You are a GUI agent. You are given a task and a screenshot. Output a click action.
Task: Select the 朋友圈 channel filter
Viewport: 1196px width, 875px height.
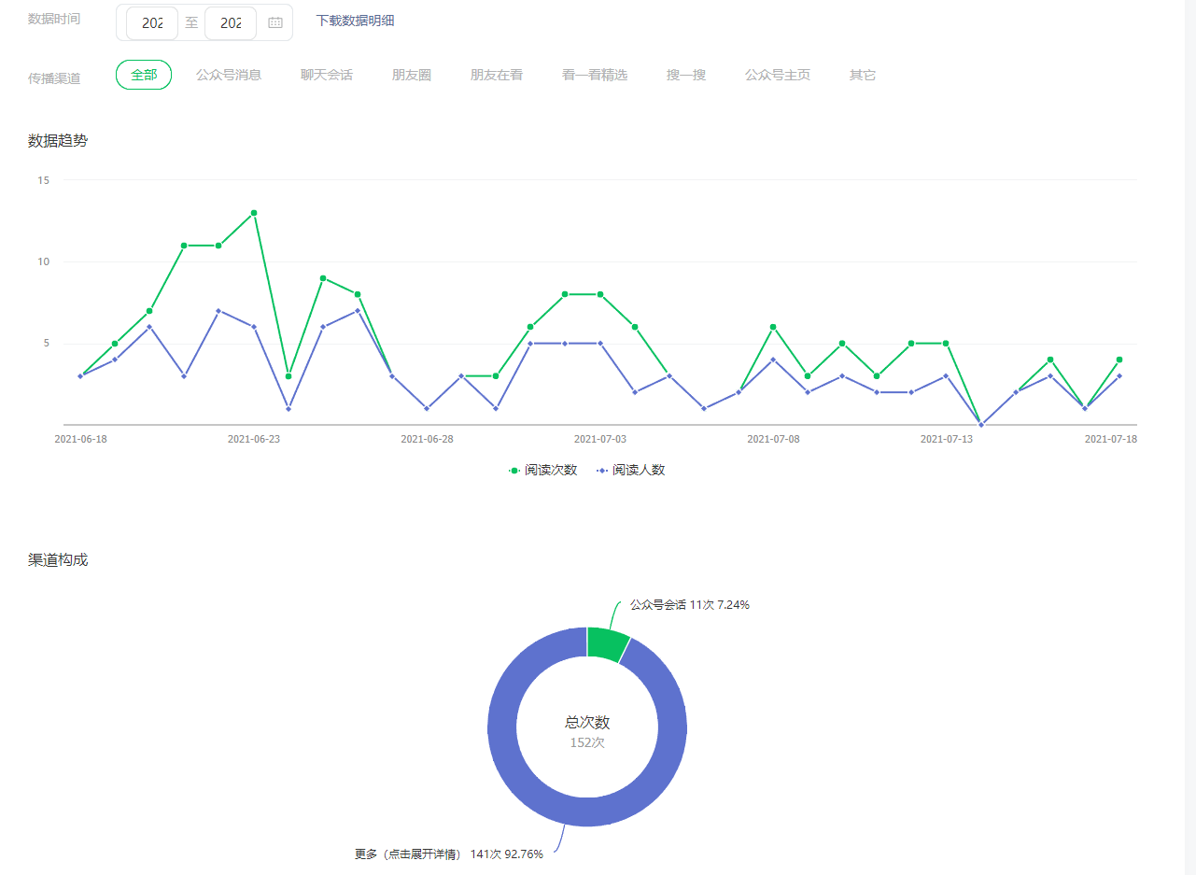[412, 75]
